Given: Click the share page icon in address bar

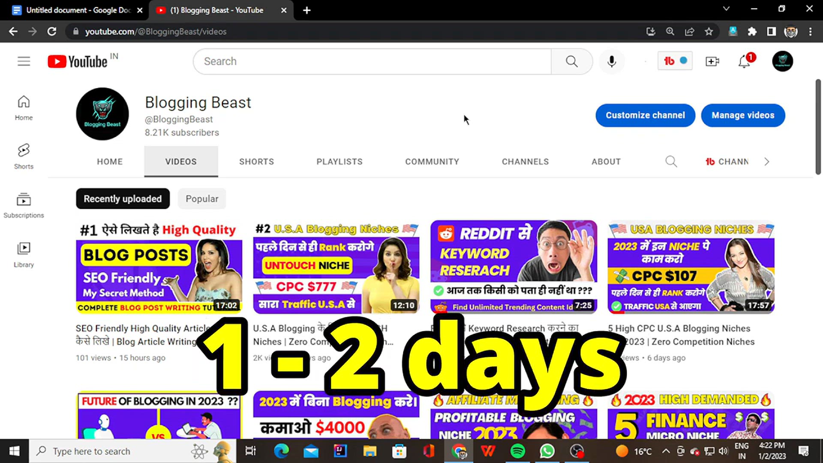Looking at the screenshot, I should tap(690, 31).
